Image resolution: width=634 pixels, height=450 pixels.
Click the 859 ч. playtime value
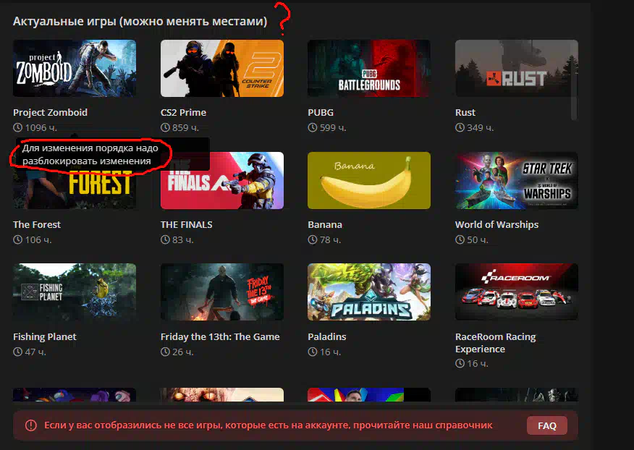[185, 128]
